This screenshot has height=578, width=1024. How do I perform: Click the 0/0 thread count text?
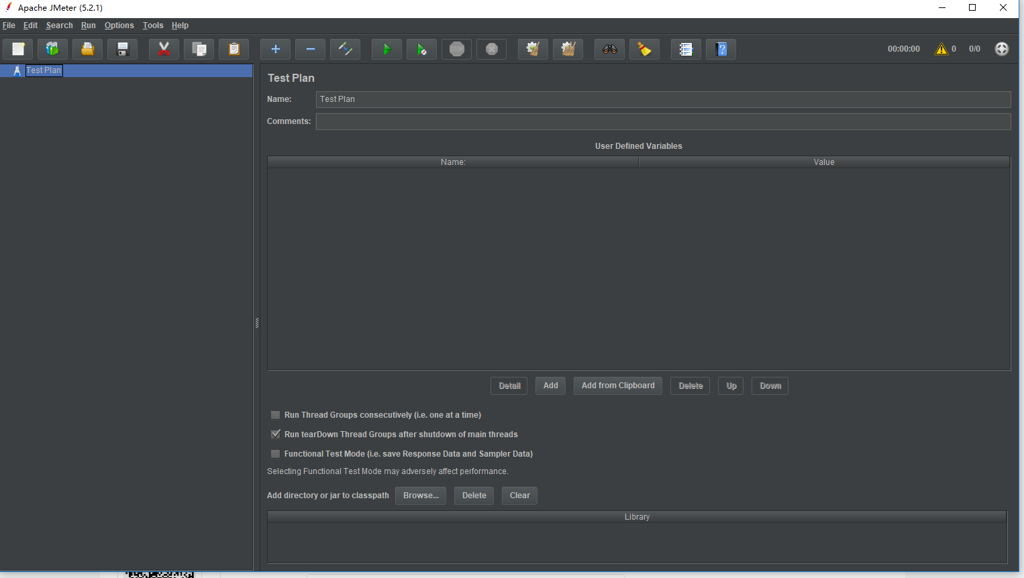(974, 49)
